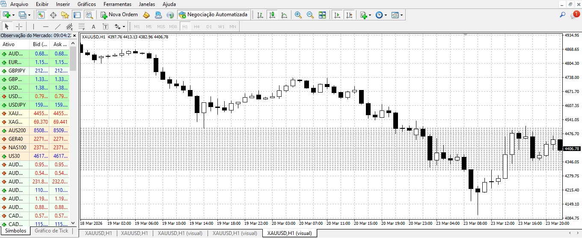
Task: Draw a horizontal line tool
Action: coord(45,26)
